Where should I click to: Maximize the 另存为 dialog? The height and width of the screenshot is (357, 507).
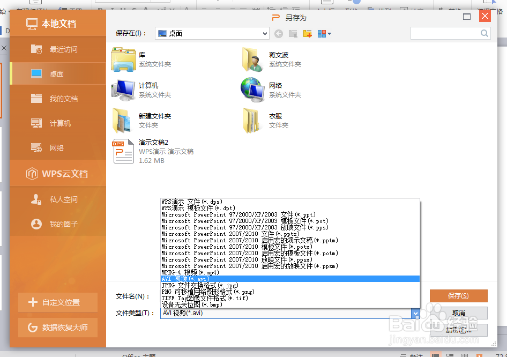click(467, 17)
